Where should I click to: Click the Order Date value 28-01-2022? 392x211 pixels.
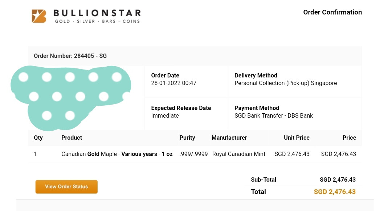coord(173,83)
